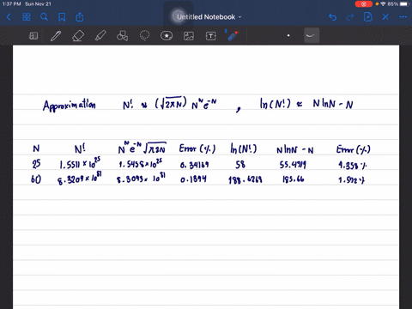Tap the handwritten value 185.66
412x309 pixels.
(x=294, y=179)
